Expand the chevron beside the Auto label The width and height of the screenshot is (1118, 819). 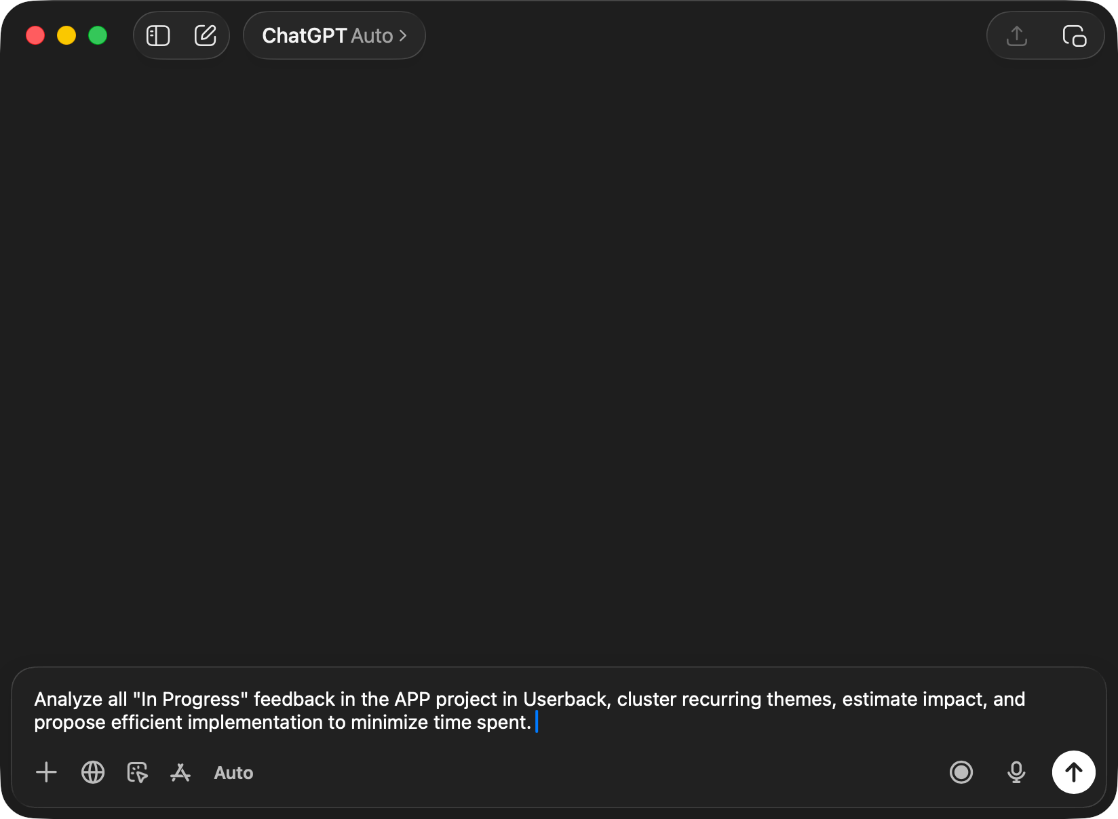(x=402, y=35)
